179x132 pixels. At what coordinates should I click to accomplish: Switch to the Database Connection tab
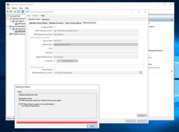tap(56, 23)
